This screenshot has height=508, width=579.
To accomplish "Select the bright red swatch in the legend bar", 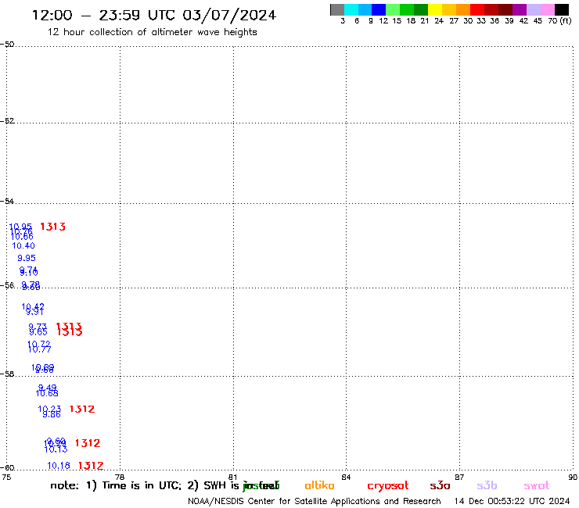I will [477, 9].
